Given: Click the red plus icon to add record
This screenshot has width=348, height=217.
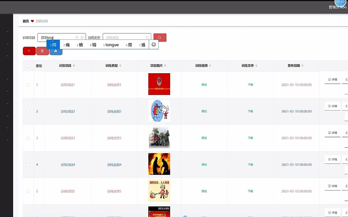Looking at the screenshot, I should [29, 51].
